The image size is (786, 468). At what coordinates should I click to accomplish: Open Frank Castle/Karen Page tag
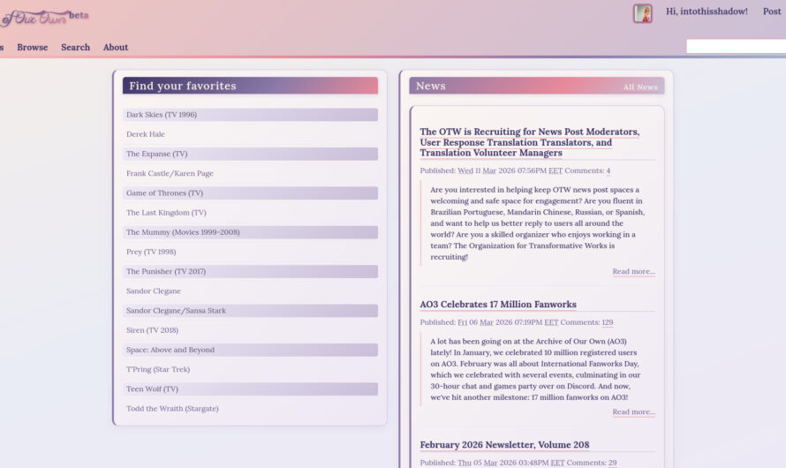[x=170, y=173]
